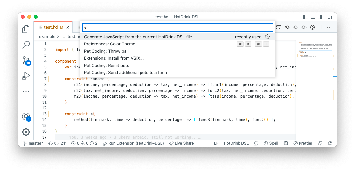The image size is (355, 171).
Task: Click the example breadcrumb folder
Action: pos(47,36)
